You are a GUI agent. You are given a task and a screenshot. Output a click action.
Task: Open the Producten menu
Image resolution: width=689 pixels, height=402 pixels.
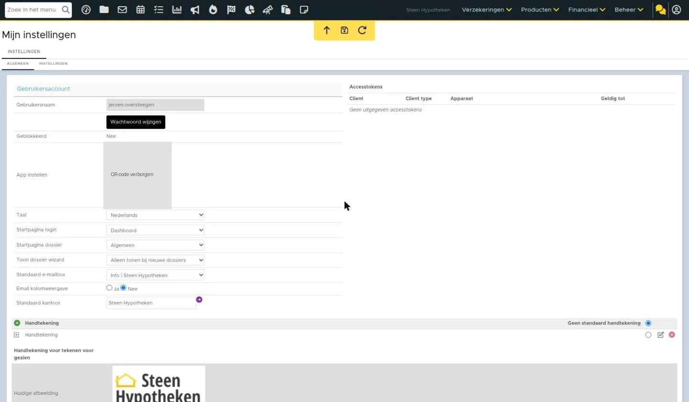[540, 10]
